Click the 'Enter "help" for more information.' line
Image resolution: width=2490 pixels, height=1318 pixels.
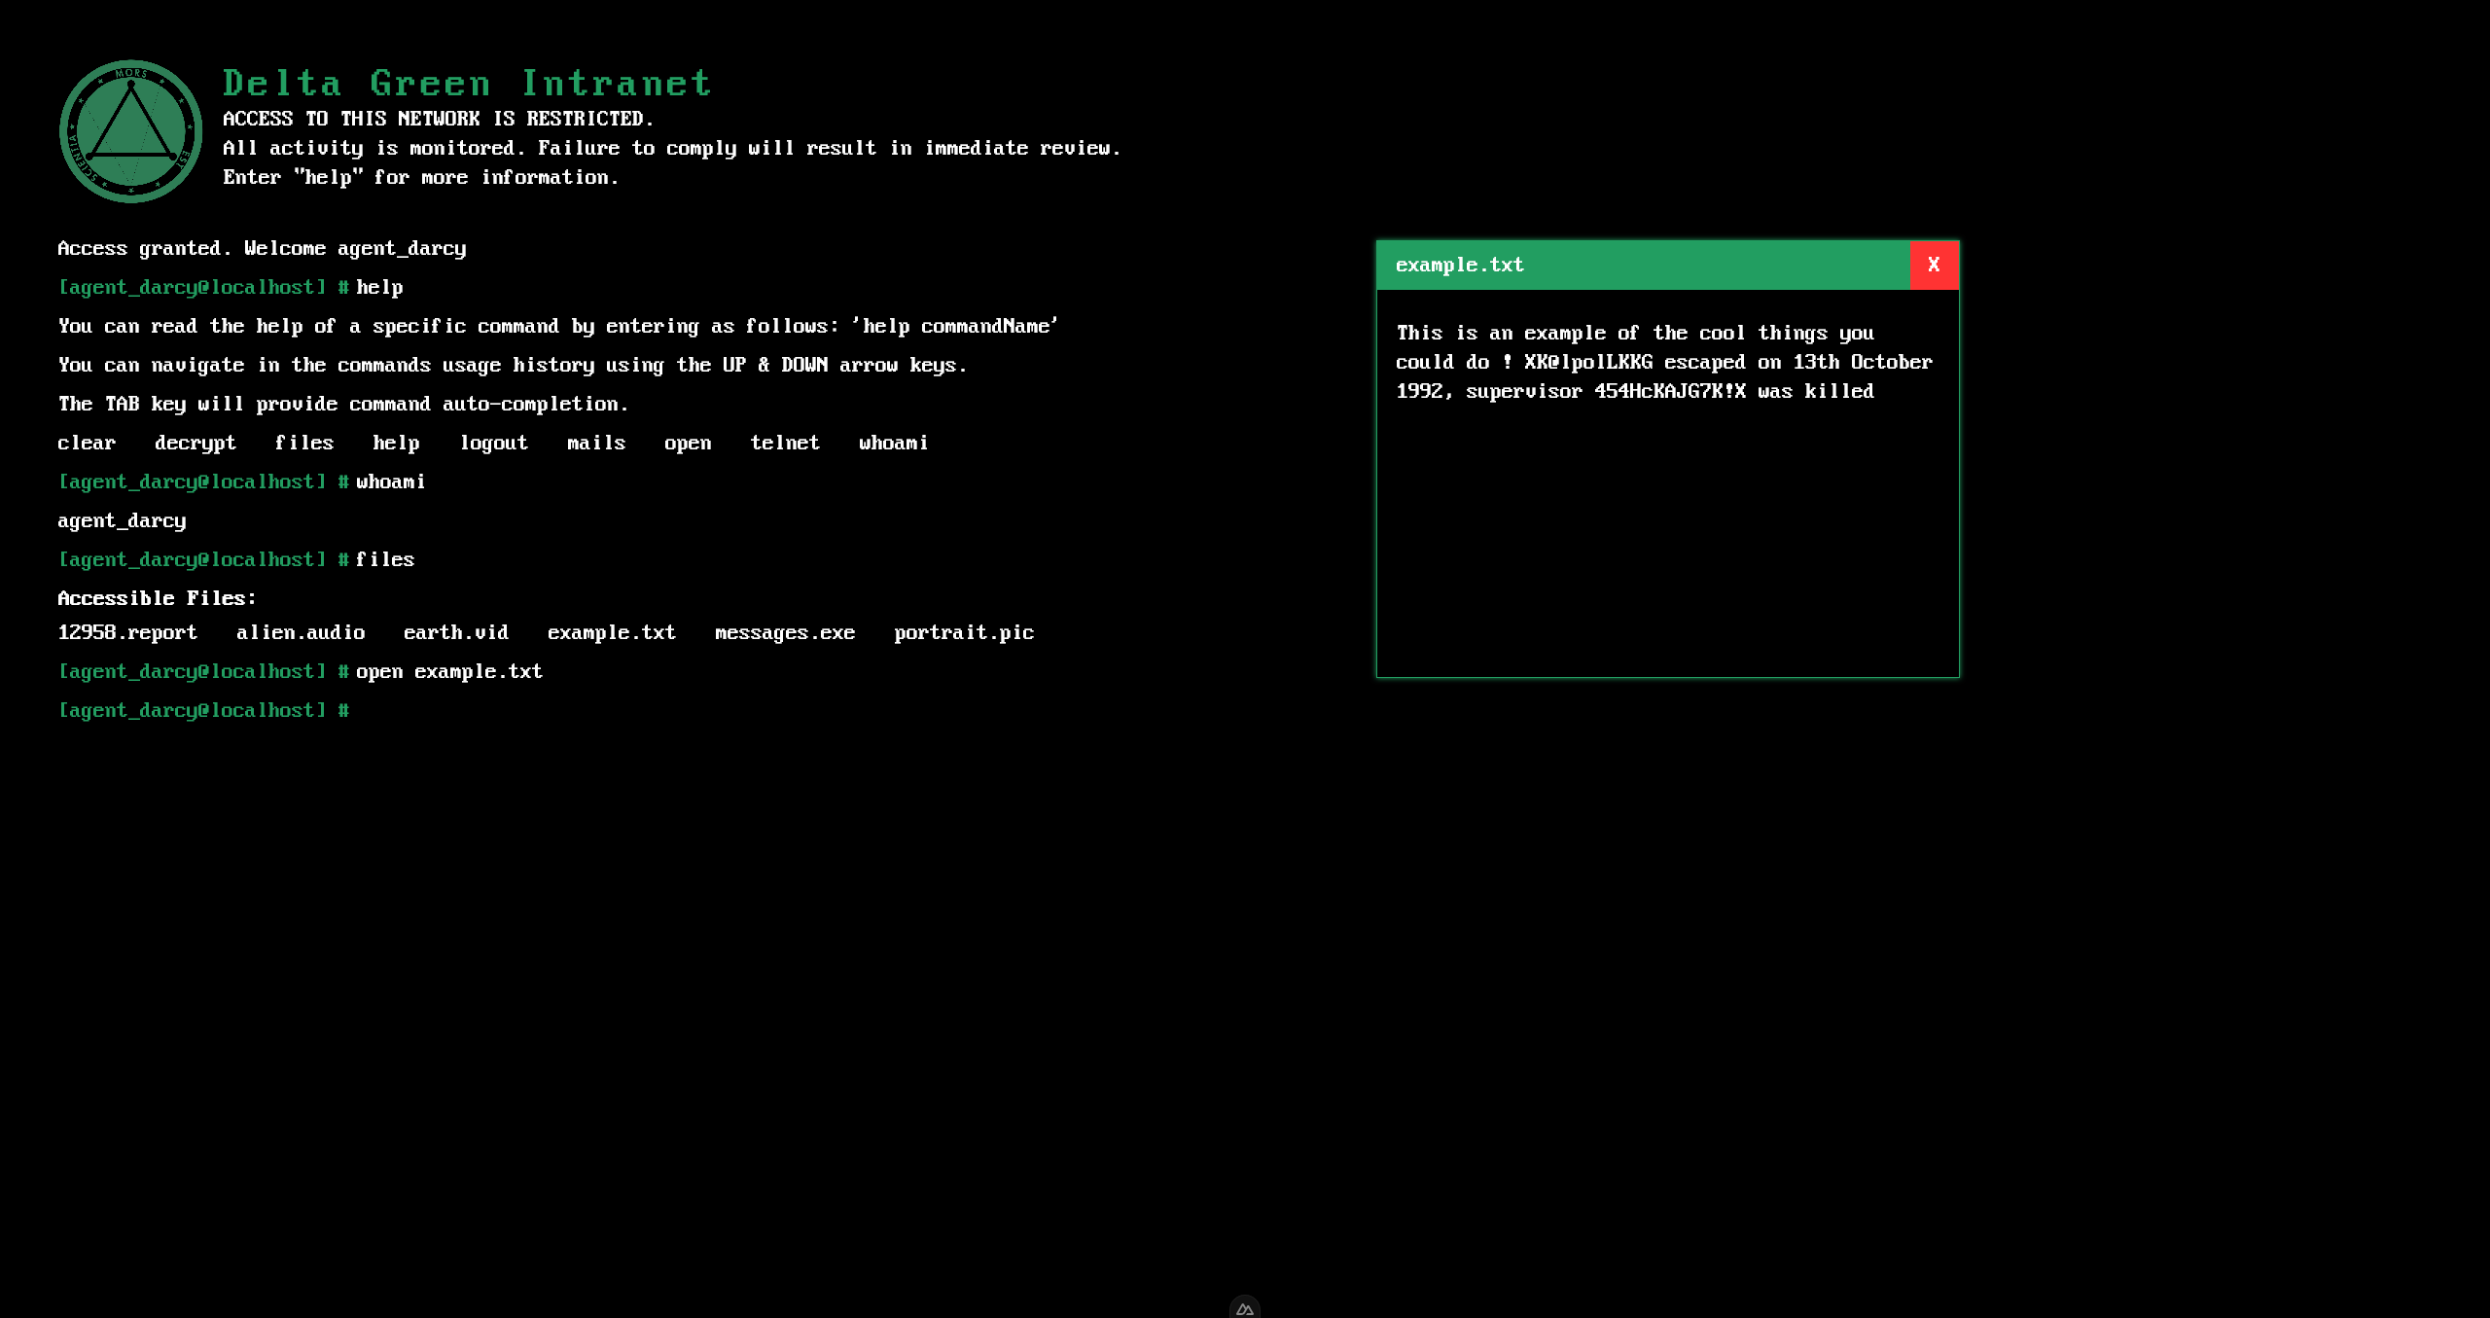[421, 177]
